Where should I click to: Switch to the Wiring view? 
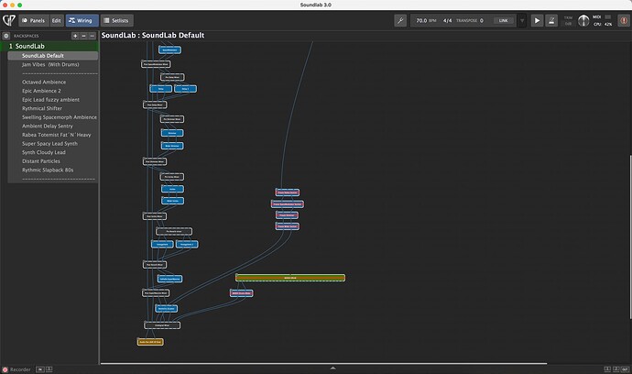[82, 20]
